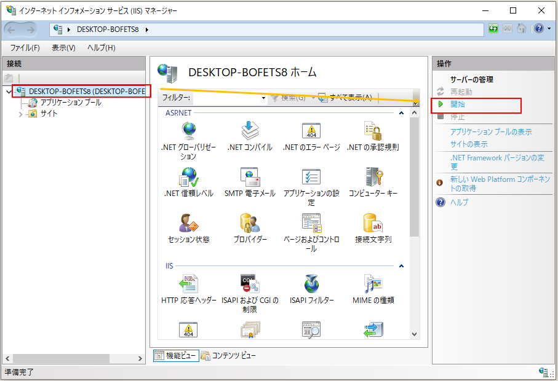
Task: Click the feature list scroll up arrow
Action: pos(414,112)
